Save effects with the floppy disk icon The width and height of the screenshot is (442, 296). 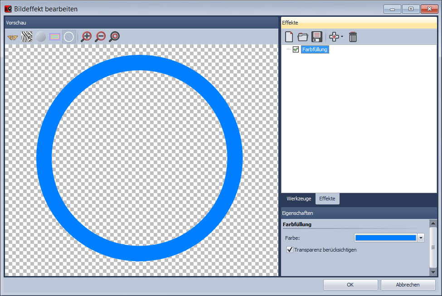click(x=316, y=37)
